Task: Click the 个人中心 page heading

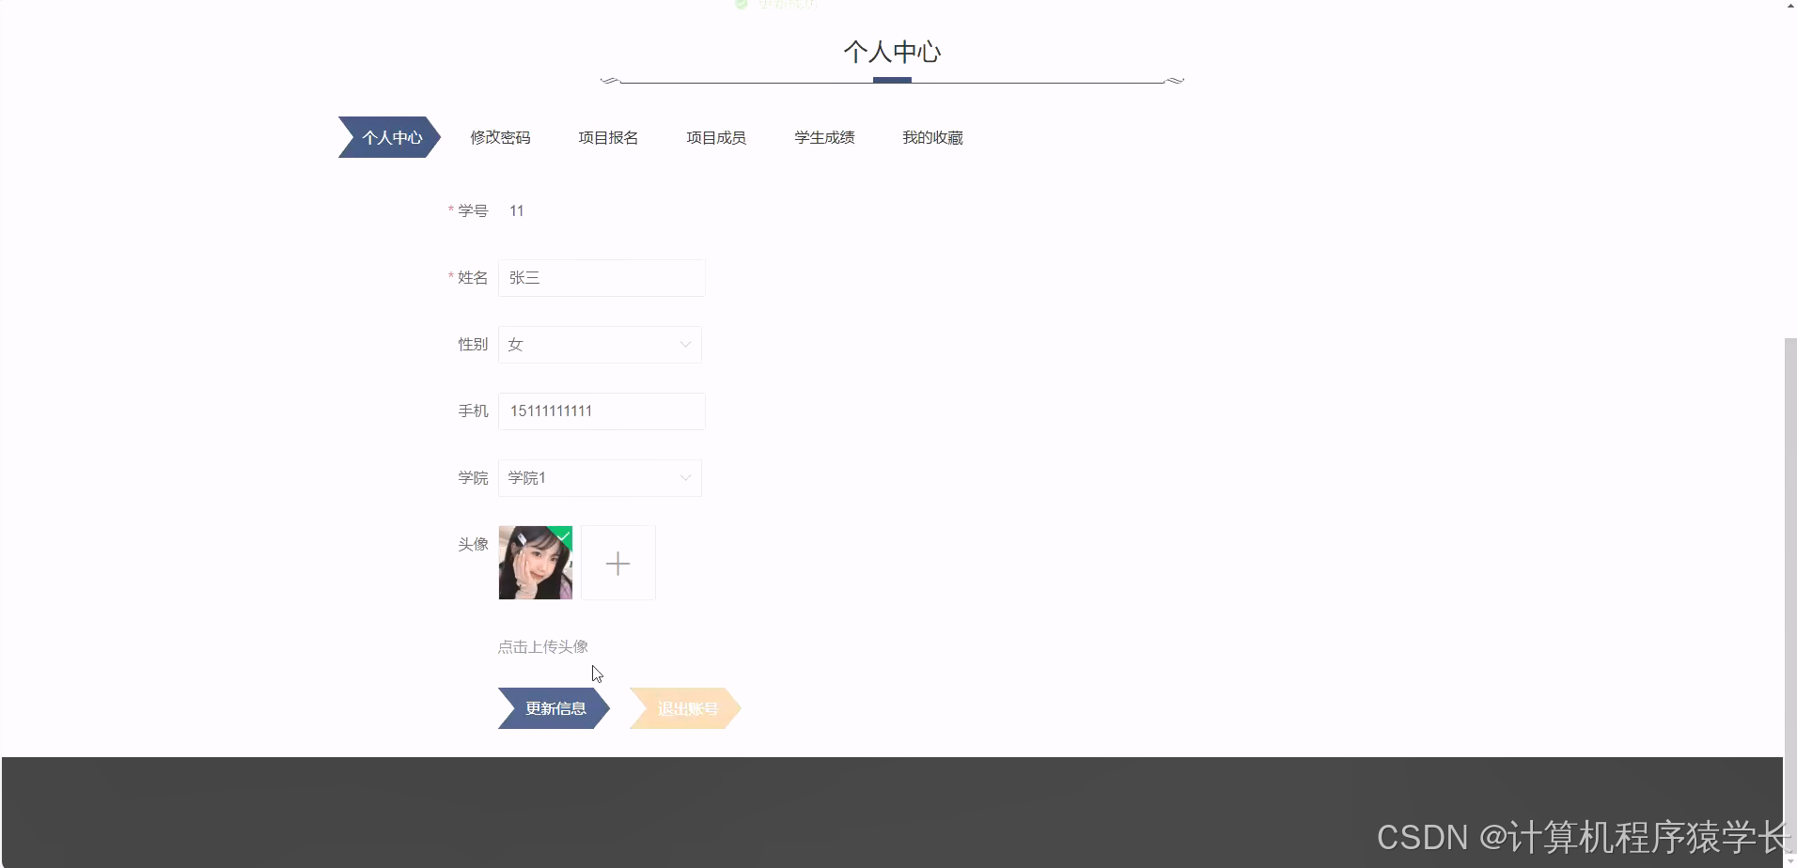Action: [892, 52]
